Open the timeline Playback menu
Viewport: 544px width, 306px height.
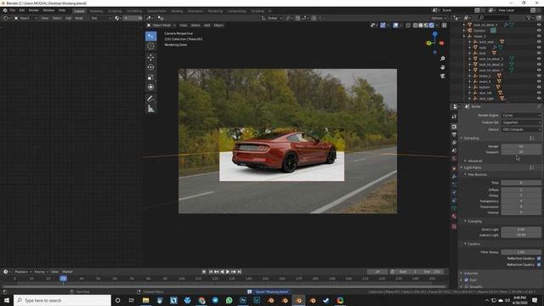click(23, 272)
